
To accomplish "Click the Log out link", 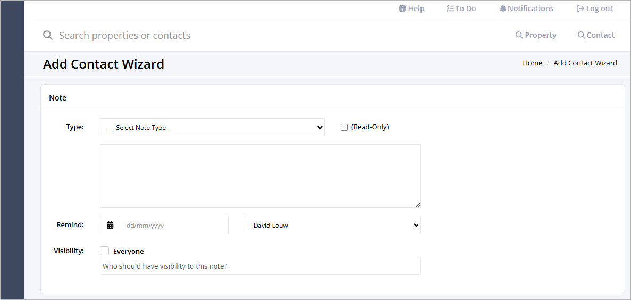I will pyautogui.click(x=595, y=9).
